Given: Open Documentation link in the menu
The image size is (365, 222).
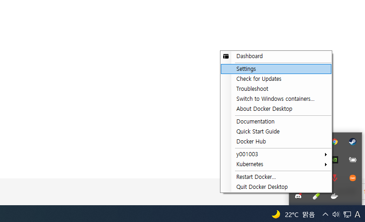Looking at the screenshot, I should pos(276,122).
